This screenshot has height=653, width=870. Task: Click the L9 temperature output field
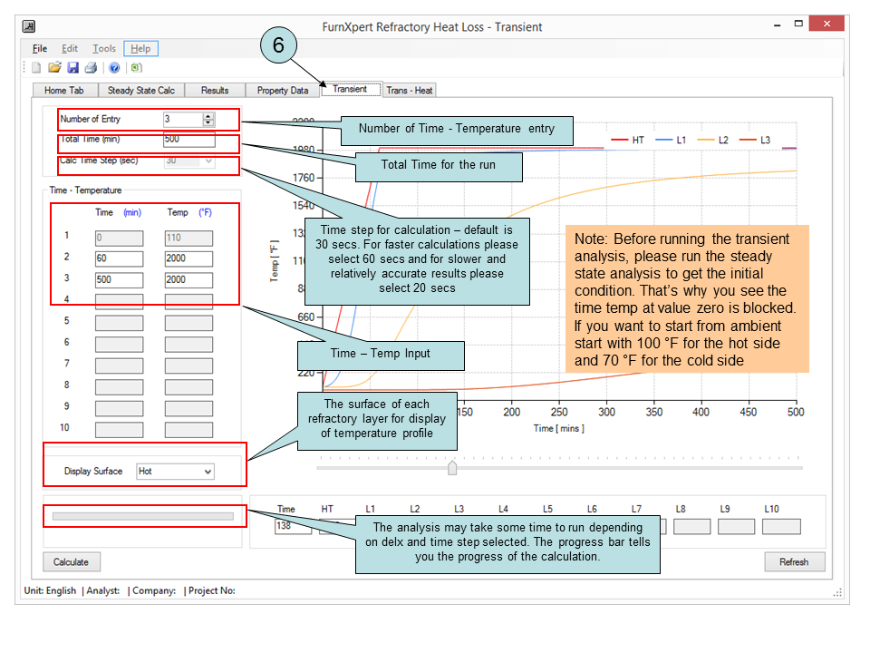pyautogui.click(x=736, y=526)
